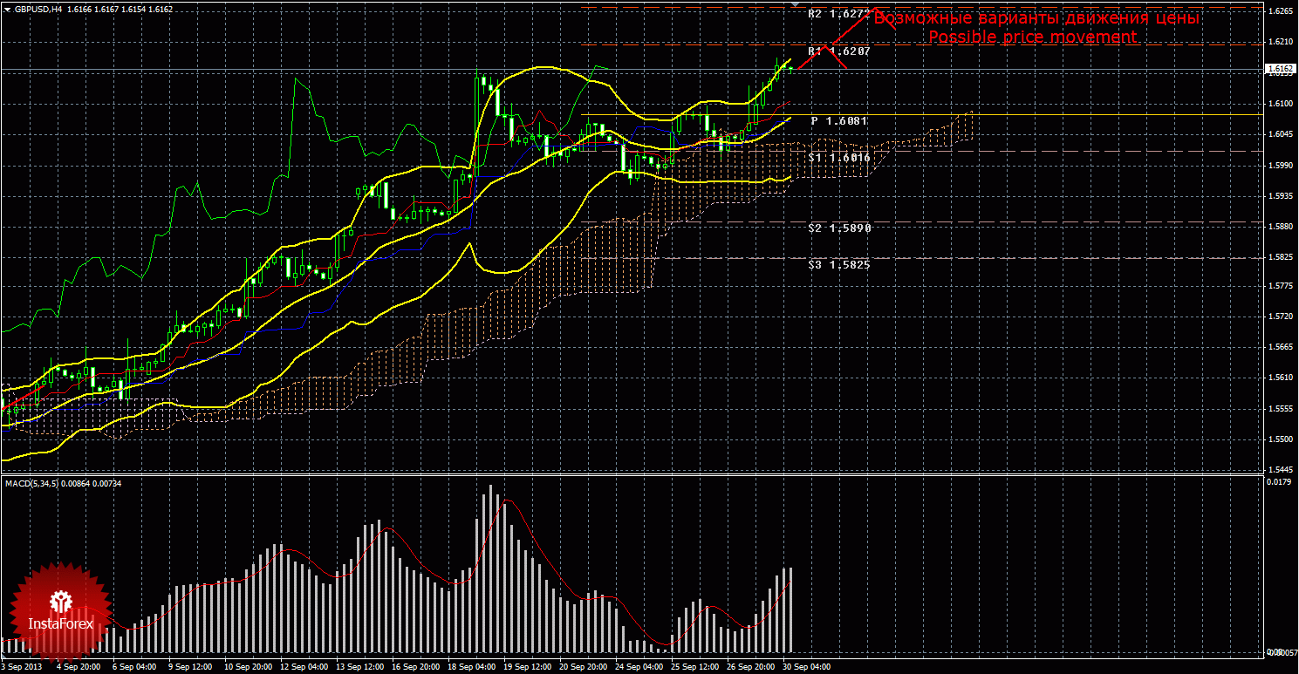Click the '10 Sep 20:00' time label
The width and height of the screenshot is (1299, 674).
pyautogui.click(x=248, y=667)
